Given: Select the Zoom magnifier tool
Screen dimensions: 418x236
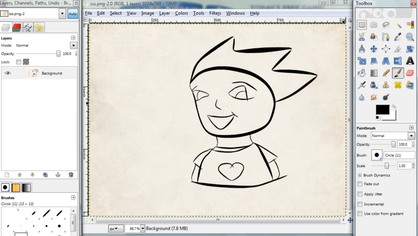Looking at the screenshot, I should click(x=410, y=37).
